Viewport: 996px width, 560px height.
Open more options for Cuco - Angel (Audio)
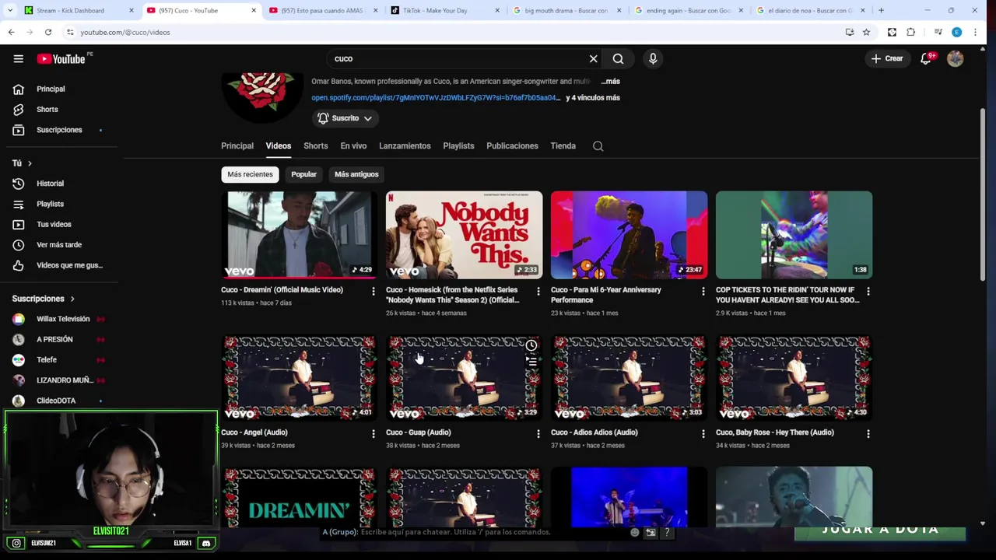(373, 434)
